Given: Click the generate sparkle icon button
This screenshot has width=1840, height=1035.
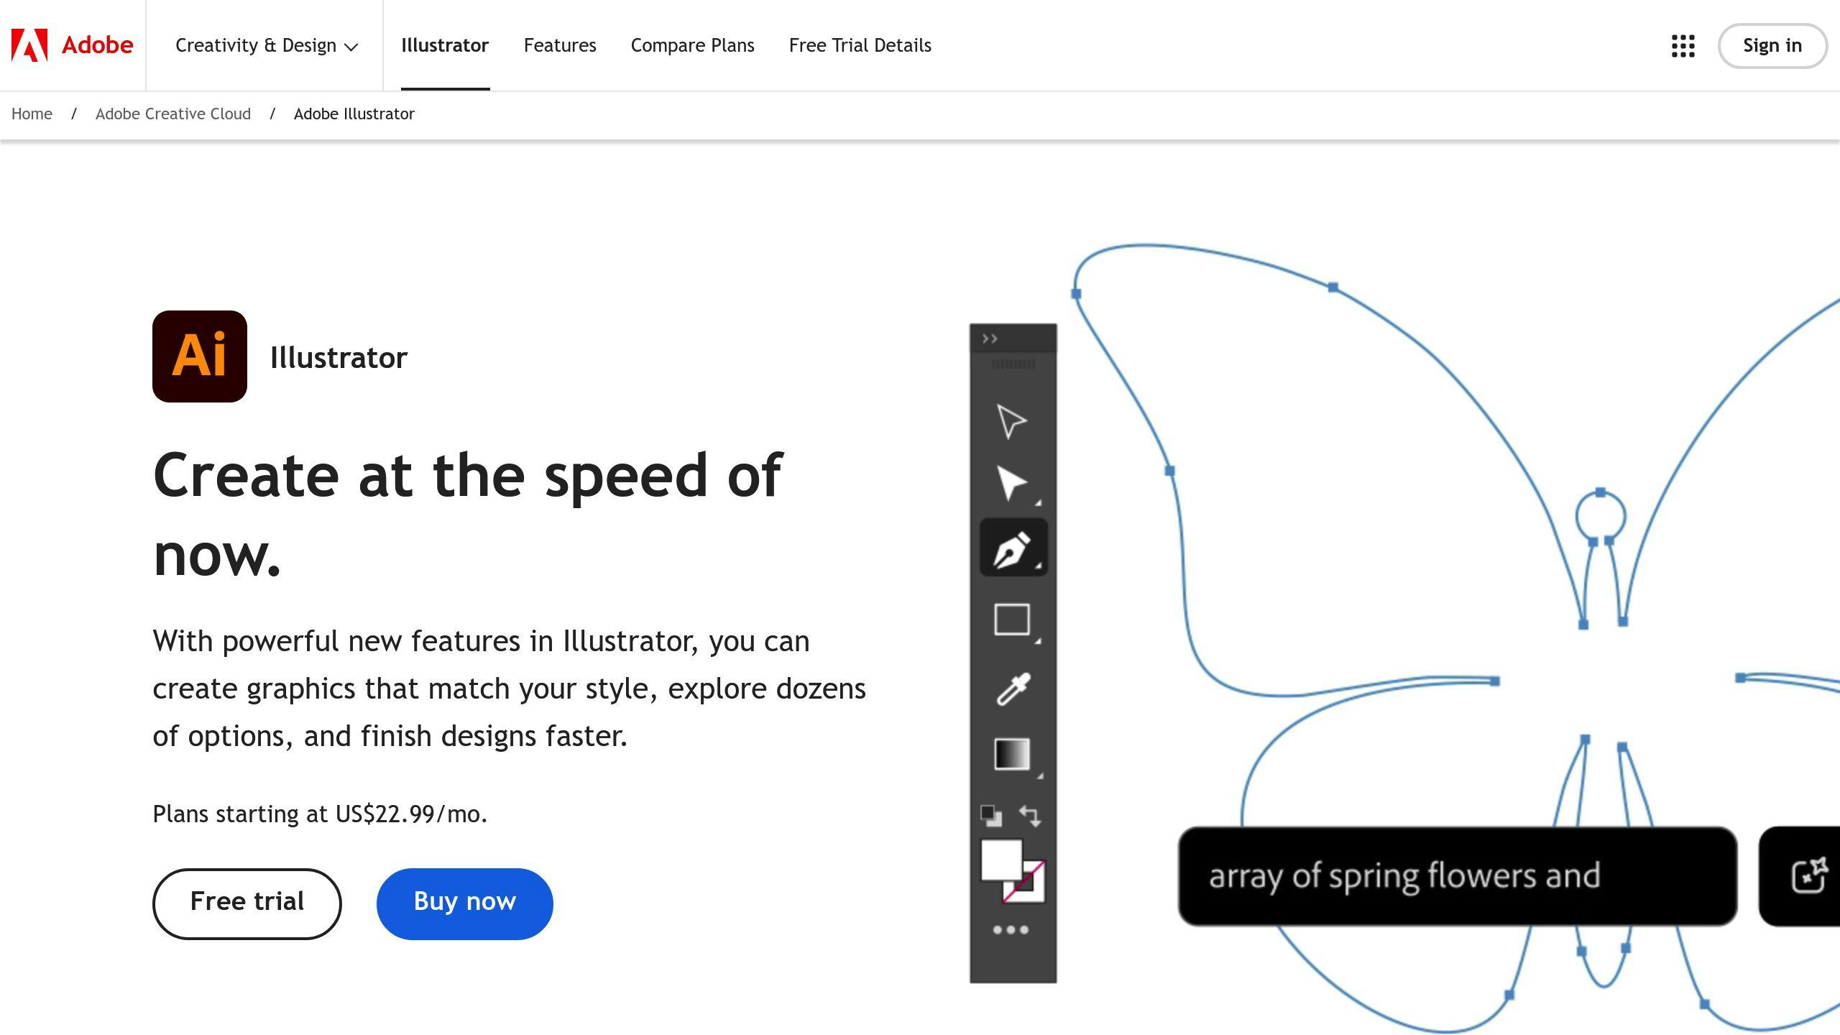Looking at the screenshot, I should click(x=1807, y=875).
